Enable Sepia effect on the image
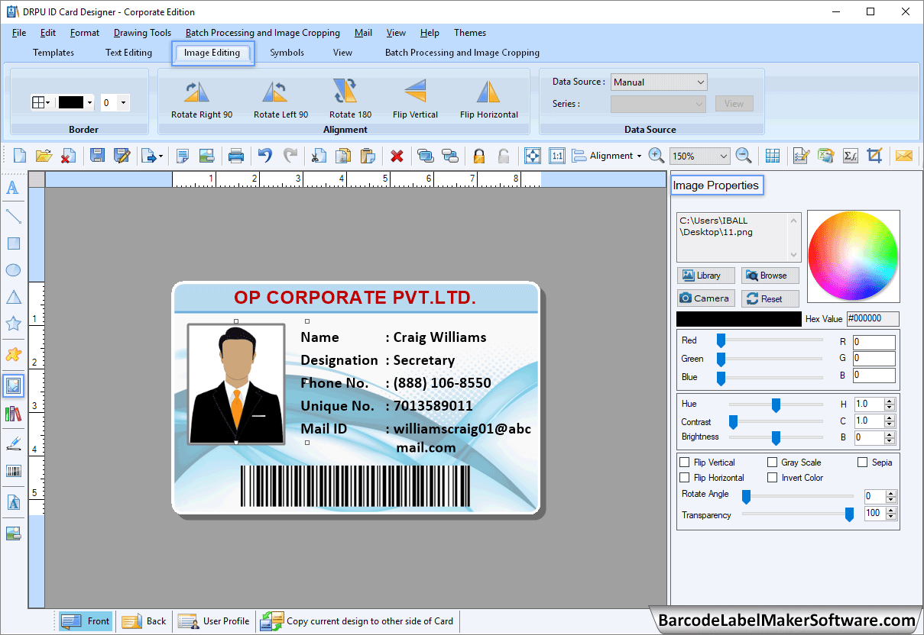Screen dimensions: 924x635 [x=863, y=462]
